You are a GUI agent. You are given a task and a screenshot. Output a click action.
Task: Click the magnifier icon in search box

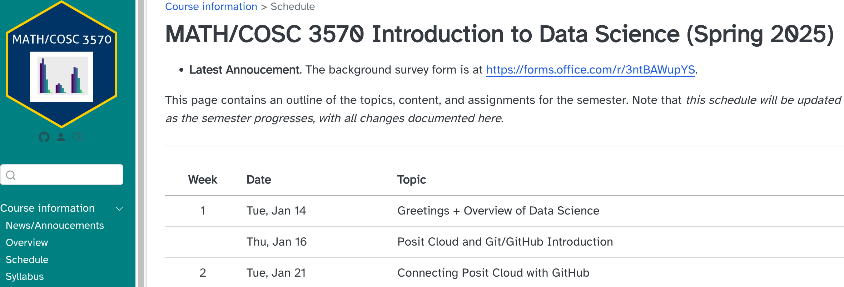(11, 175)
